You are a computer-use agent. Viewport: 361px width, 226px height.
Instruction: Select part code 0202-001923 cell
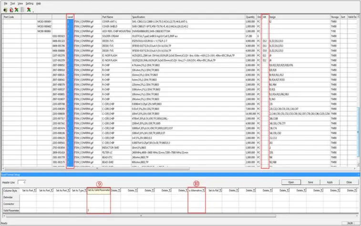(59, 36)
